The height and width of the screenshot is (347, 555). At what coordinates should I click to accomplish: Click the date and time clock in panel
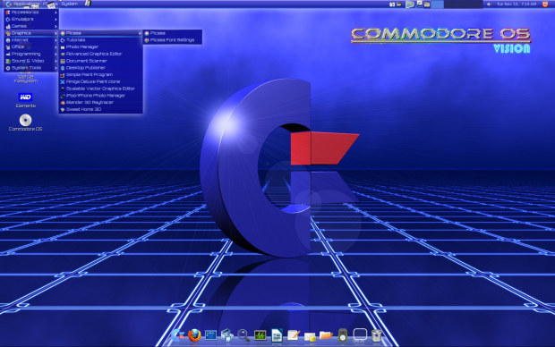click(x=517, y=4)
